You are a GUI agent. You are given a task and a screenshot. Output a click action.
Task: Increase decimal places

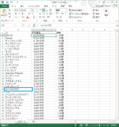tap(57, 17)
